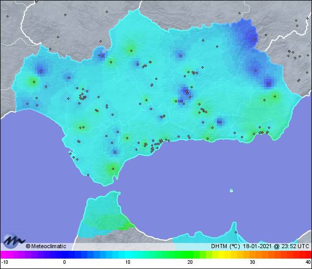This screenshot has height=269, width=312.
Task: Select station marker on the Melilla peninsula
Action: click(x=236, y=232)
